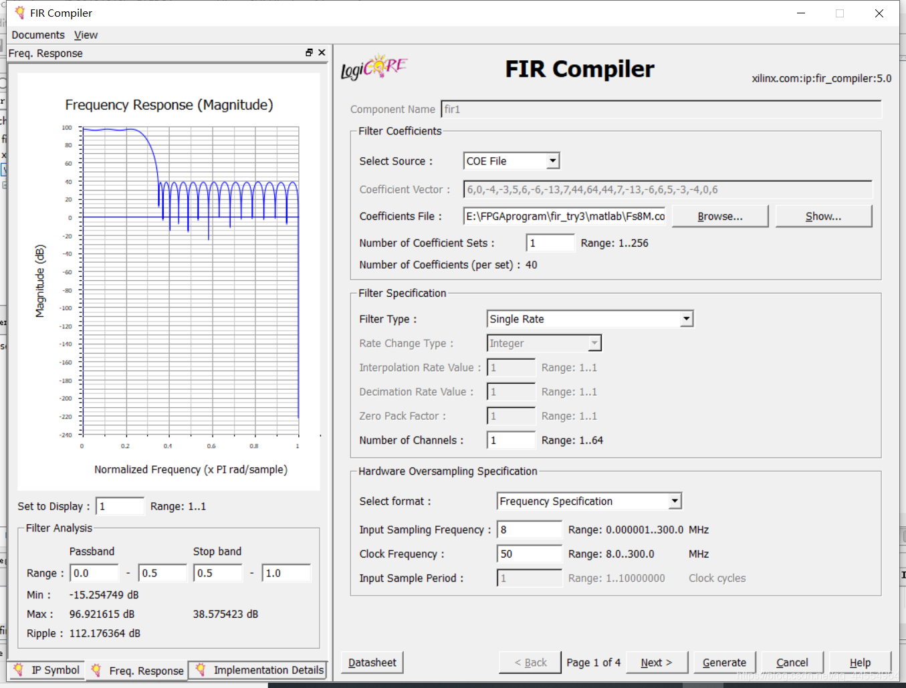The height and width of the screenshot is (688, 906).
Task: Click the Freq. Response tab lightbulb icon
Action: [96, 670]
